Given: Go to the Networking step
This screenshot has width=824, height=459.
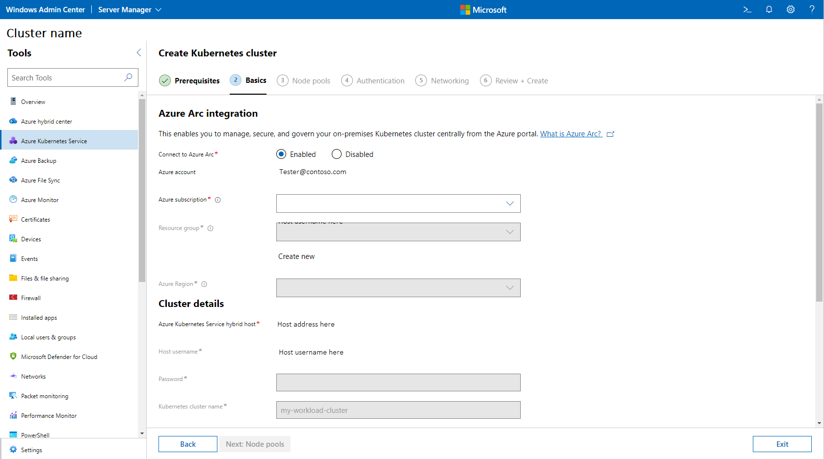Looking at the screenshot, I should point(442,80).
